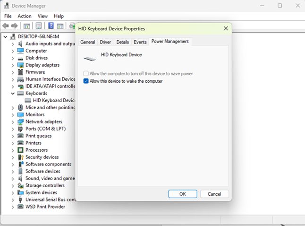
Task: Click the greyed-out turn off device checkbox
Action: 85,74
